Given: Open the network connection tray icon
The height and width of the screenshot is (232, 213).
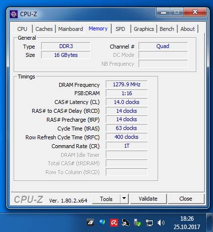Looking at the screenshot, I should (149, 223).
